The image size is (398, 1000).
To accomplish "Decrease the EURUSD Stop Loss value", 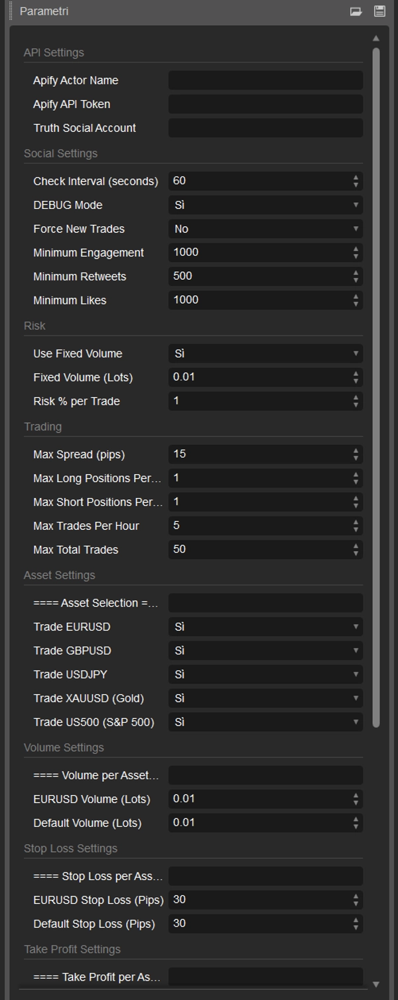I will point(356,903).
